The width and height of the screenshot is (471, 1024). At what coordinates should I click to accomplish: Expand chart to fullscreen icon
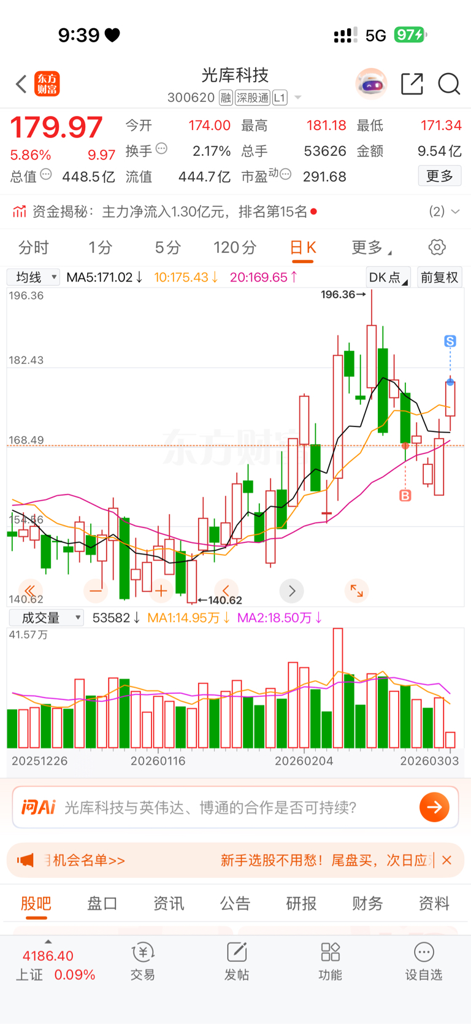356,591
